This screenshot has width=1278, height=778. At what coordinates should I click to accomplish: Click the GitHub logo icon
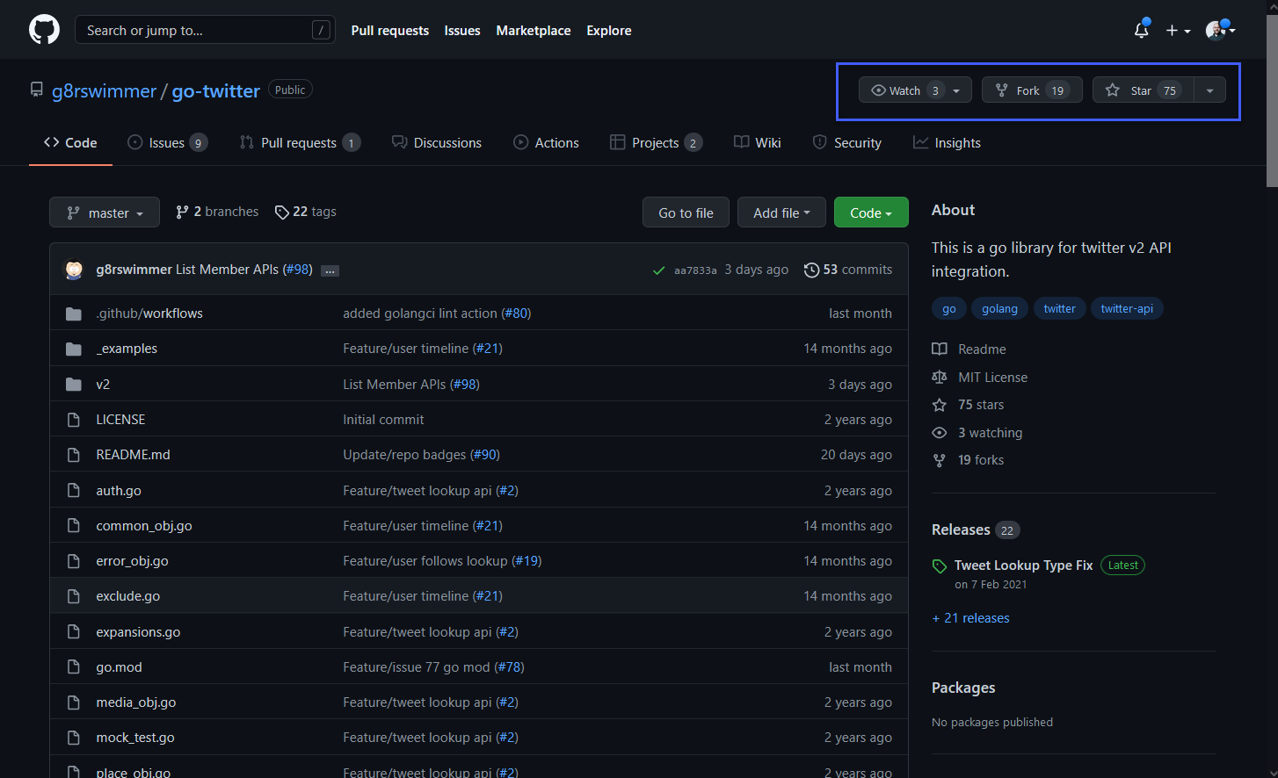point(43,29)
